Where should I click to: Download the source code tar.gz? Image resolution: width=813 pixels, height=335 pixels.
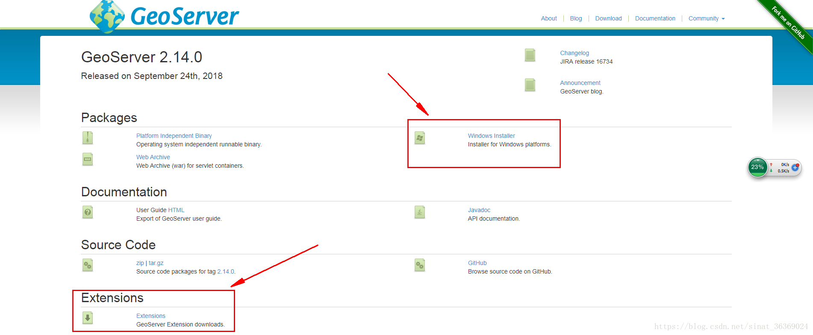coord(156,263)
